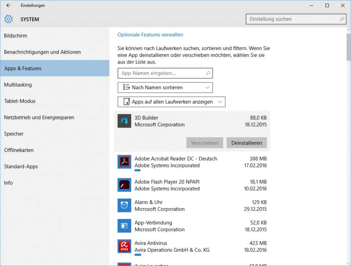
Task: Click the greyed Verschieben button
Action: (x=205, y=143)
